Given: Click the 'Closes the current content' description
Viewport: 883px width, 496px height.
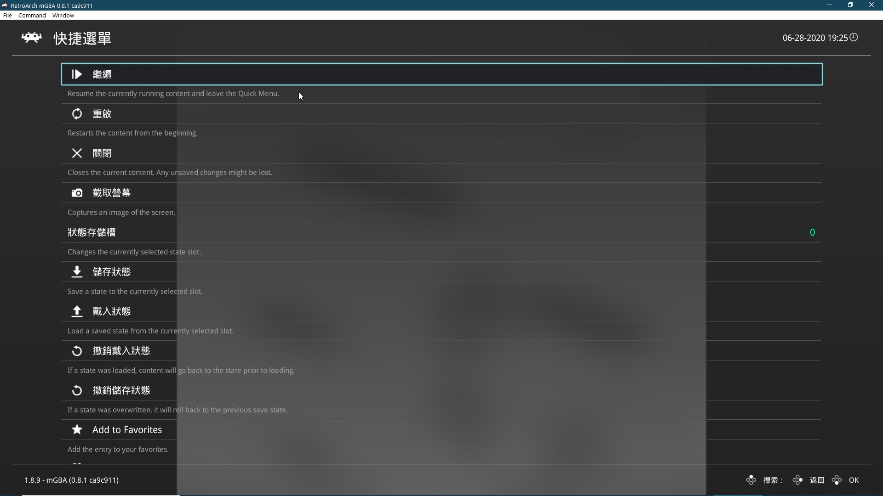Looking at the screenshot, I should (170, 172).
